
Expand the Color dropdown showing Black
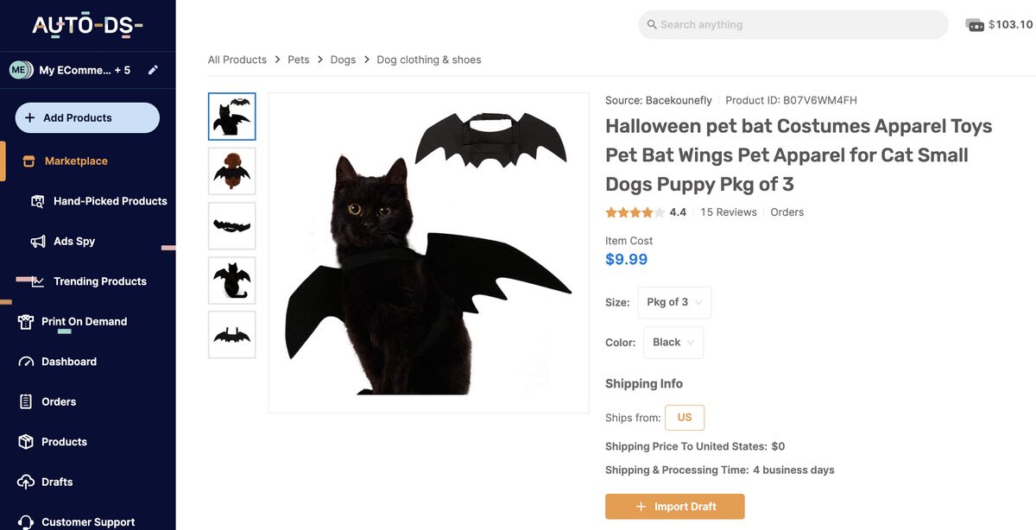click(673, 342)
